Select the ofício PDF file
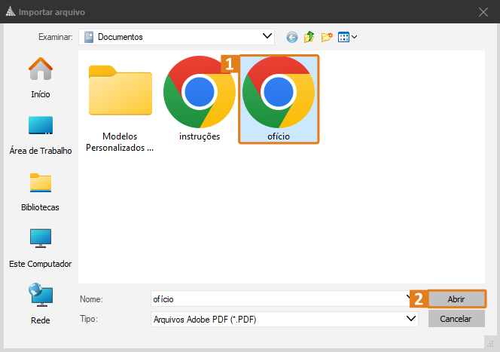This screenshot has height=352, width=500. pyautogui.click(x=279, y=99)
